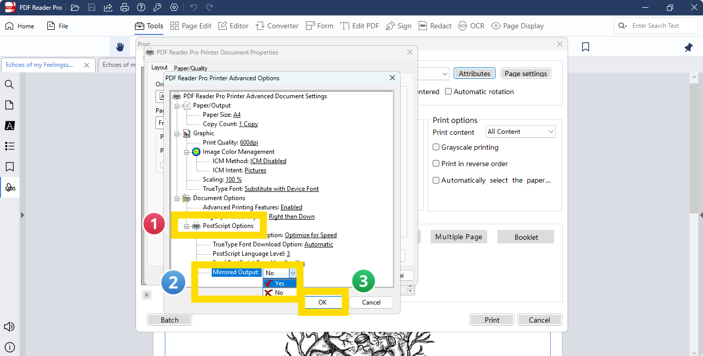703x356 pixels.
Task: Collapse the Paper/Output tree node
Action: (177, 105)
